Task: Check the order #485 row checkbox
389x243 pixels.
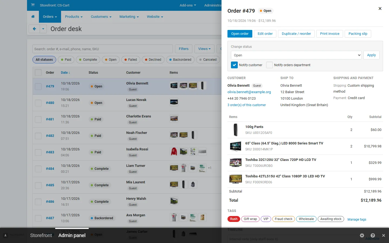Action: [38, 185]
